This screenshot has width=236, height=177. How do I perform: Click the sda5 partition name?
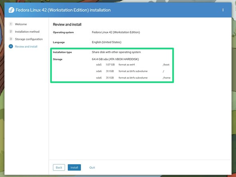[x=99, y=65]
